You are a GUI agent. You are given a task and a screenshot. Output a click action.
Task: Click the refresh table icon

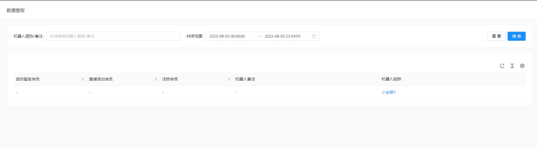coord(502,66)
